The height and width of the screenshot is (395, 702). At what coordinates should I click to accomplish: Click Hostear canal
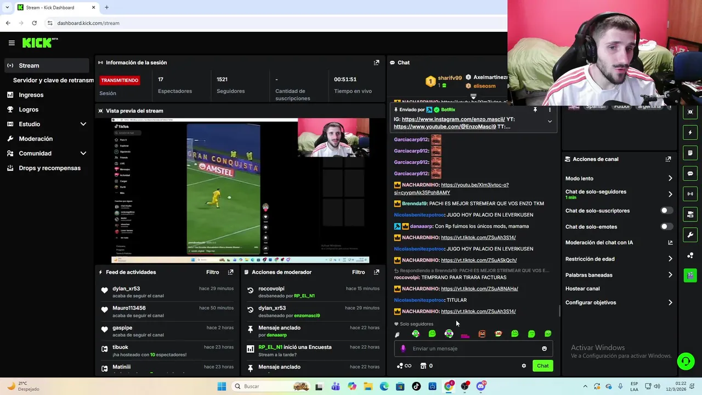(x=582, y=289)
